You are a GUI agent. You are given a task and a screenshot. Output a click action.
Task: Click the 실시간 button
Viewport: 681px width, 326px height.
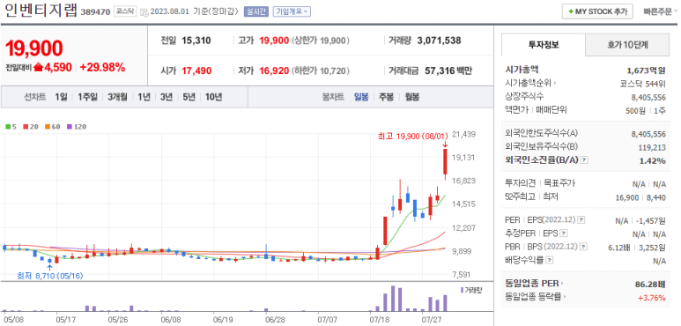point(256,11)
